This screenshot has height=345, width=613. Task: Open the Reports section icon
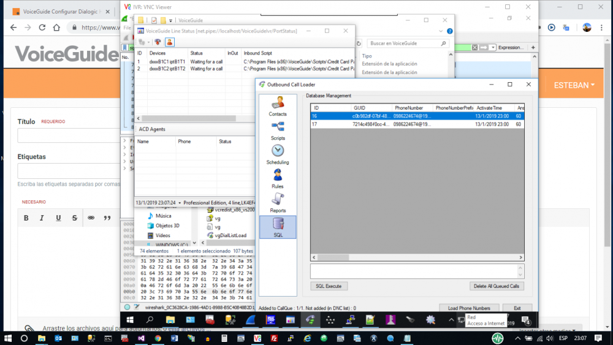(277, 202)
